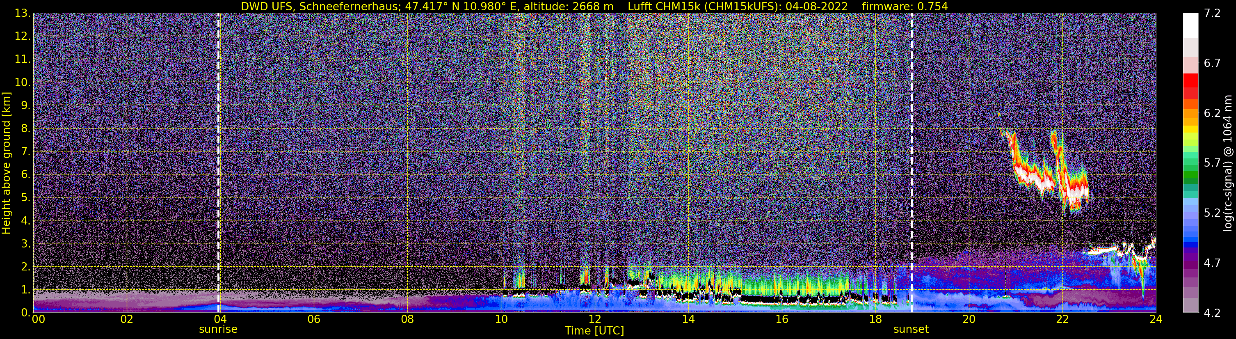This screenshot has height=339, width=1236.
Task: Click the 'Height above ground [km]' axis title
Action: coord(6,163)
